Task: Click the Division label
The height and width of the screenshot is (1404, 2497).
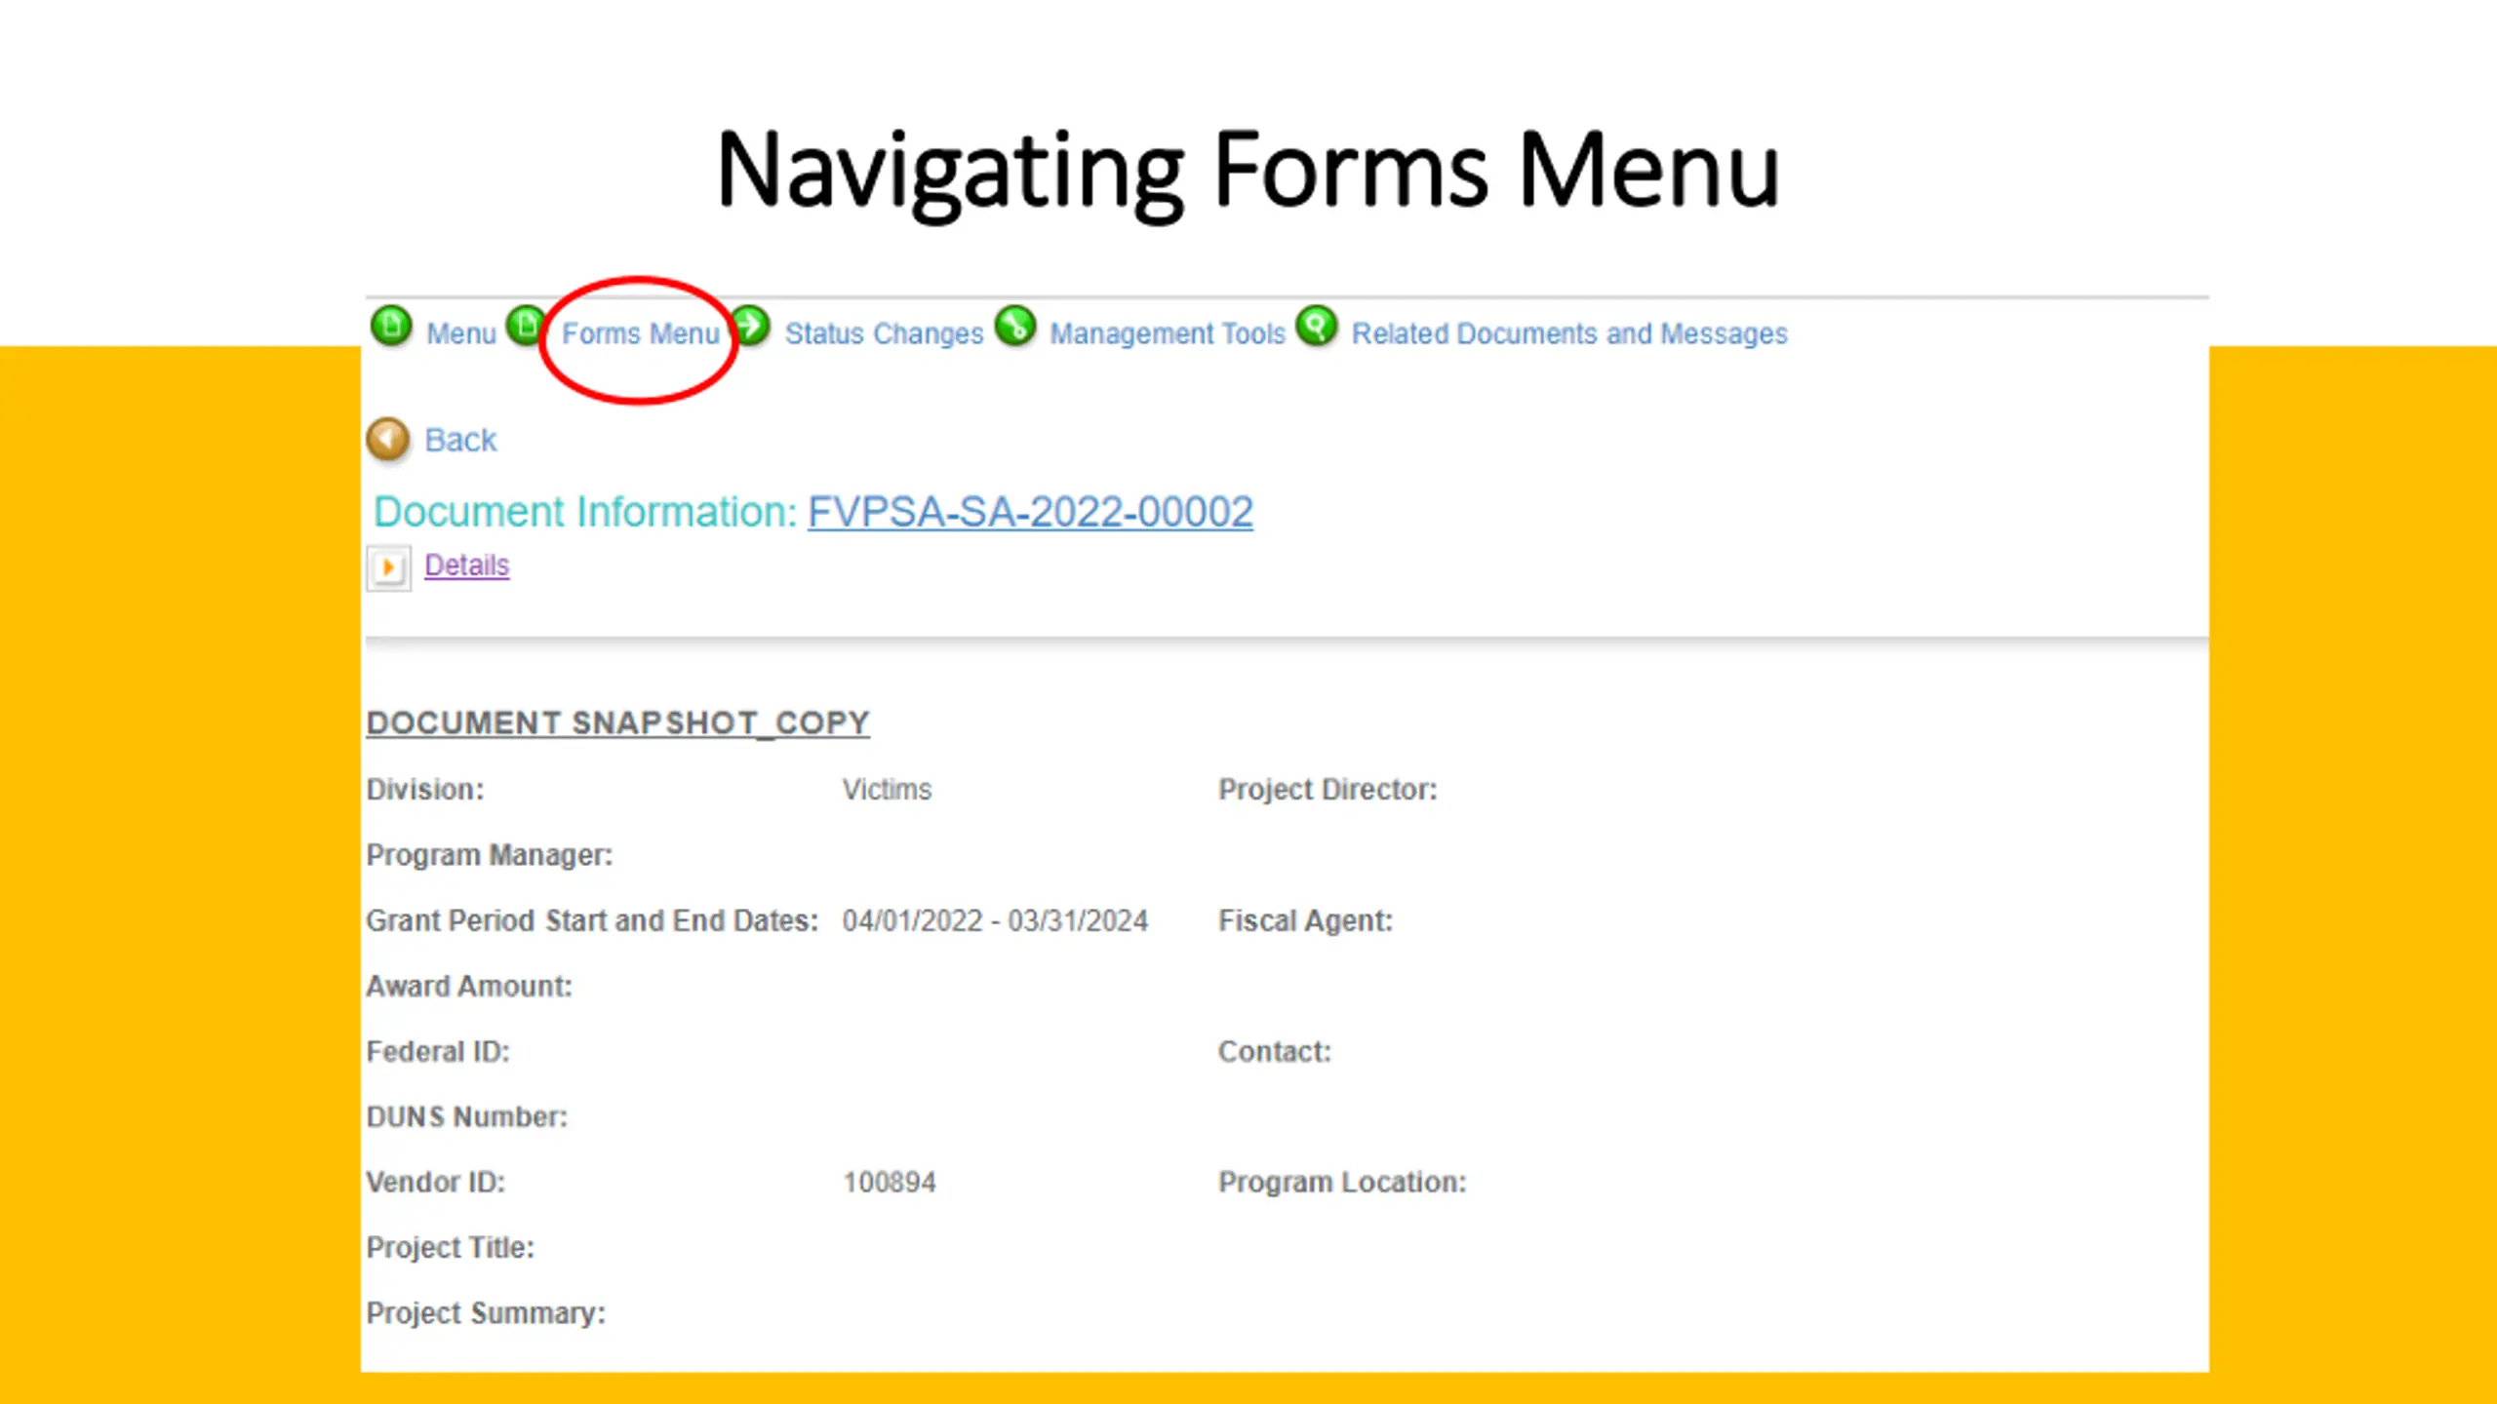Action: (424, 790)
